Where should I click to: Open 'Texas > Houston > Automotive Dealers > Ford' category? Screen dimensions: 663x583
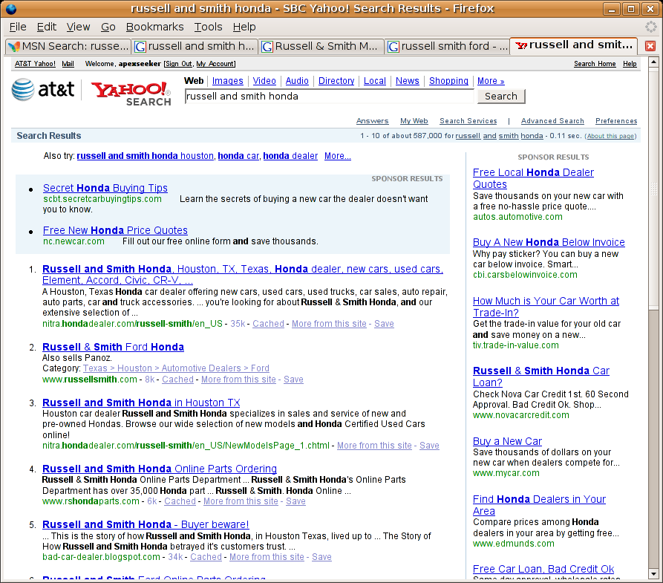pos(176,368)
